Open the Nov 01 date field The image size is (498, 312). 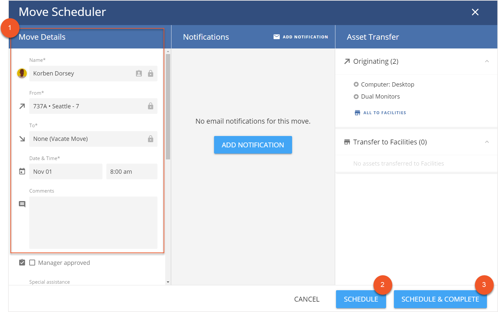tap(66, 171)
